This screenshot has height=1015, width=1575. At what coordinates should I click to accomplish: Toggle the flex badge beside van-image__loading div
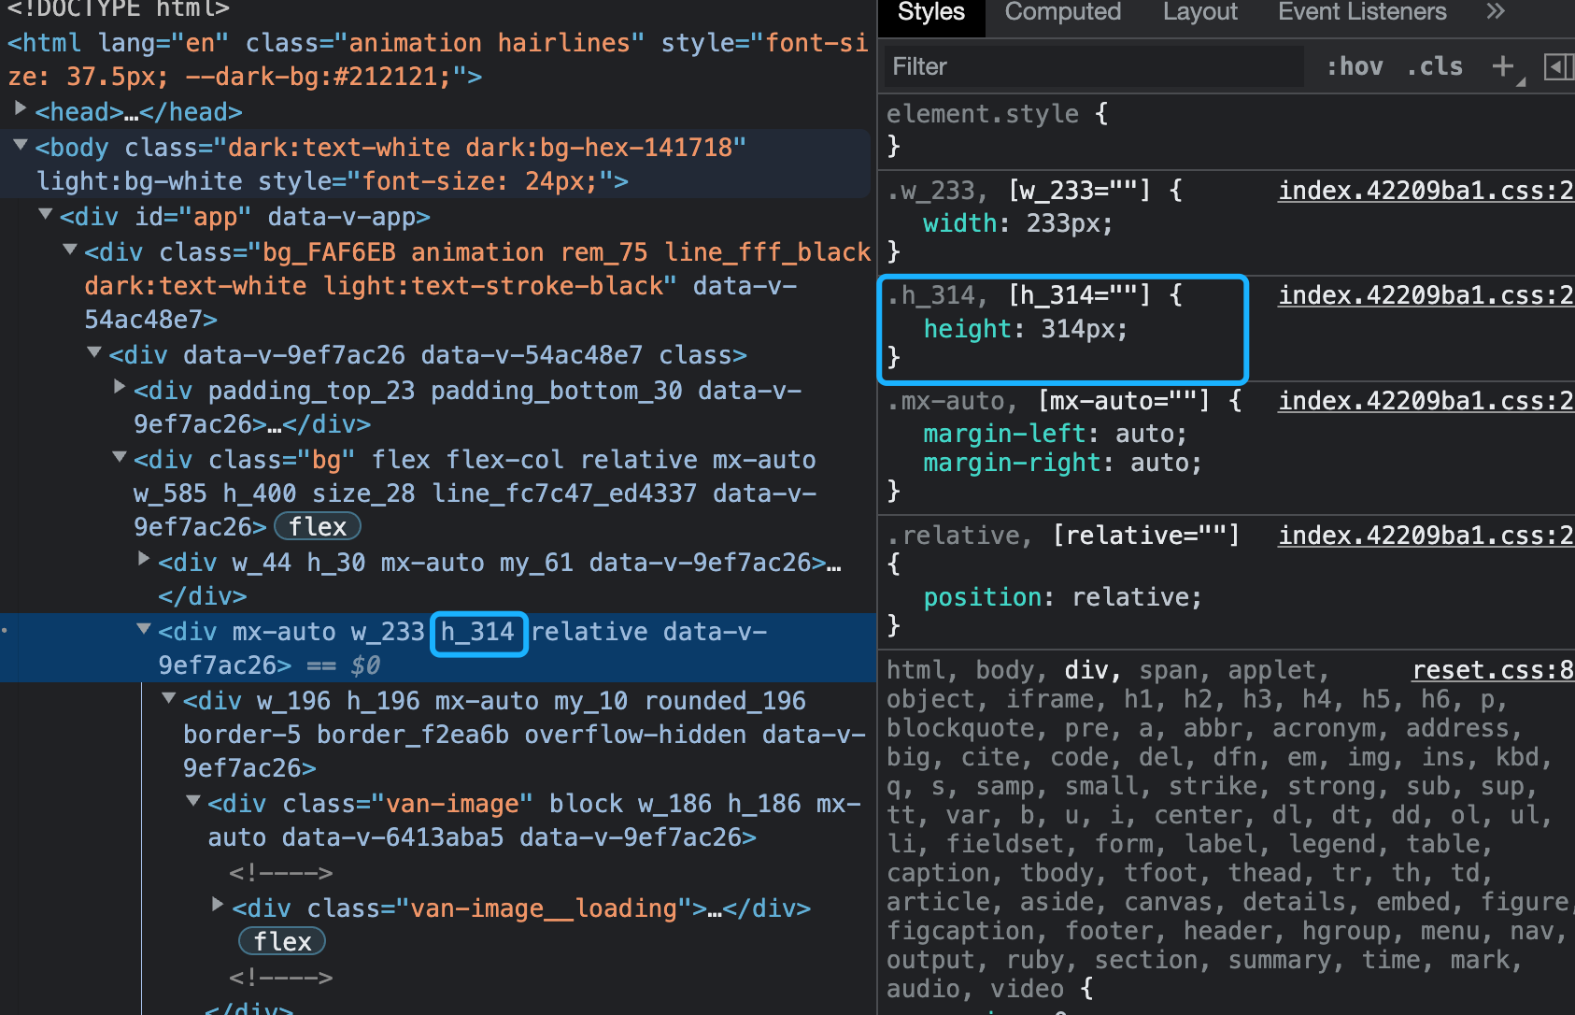[x=281, y=941]
